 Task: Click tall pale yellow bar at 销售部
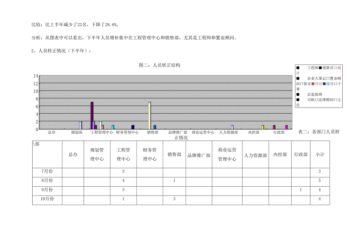[150, 116]
